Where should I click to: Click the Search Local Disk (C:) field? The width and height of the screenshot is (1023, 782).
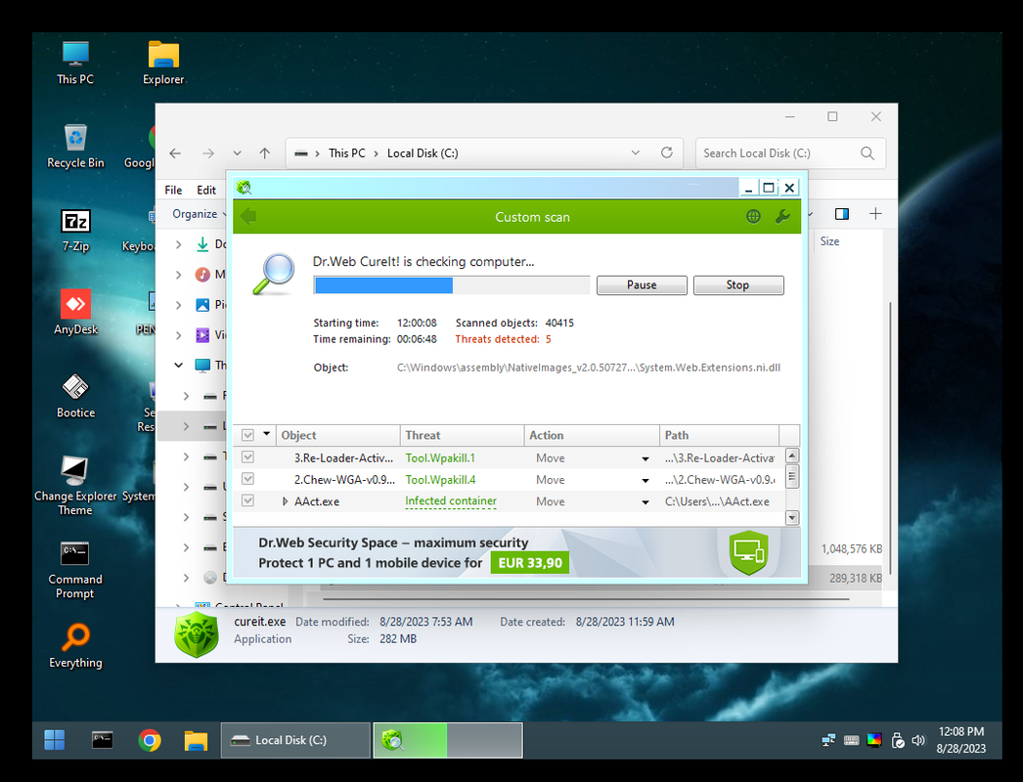point(790,153)
